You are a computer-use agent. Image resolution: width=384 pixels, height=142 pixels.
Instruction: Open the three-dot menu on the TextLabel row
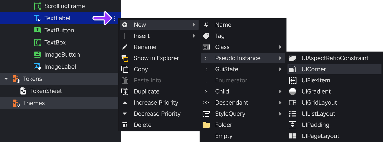pyautogui.click(x=115, y=18)
